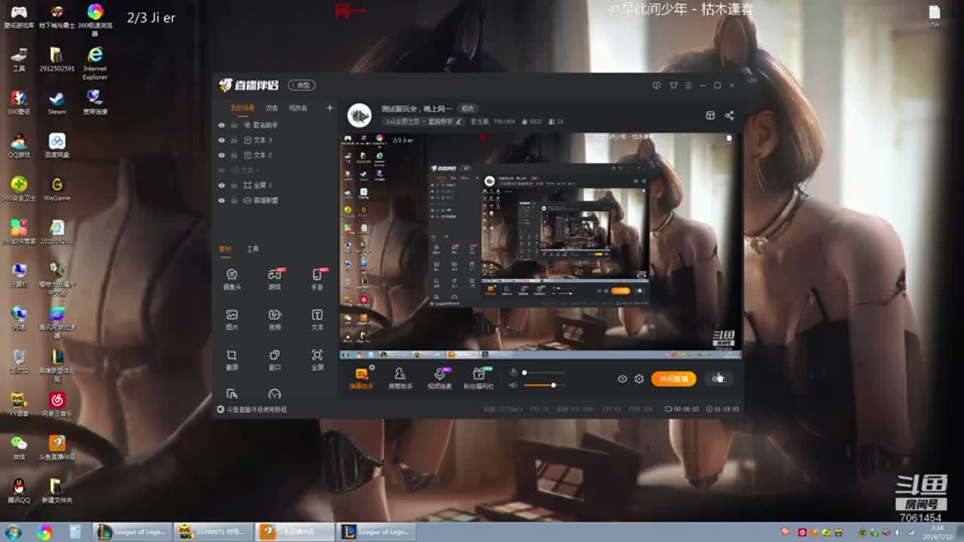Click the orange 关闭直播 stop-stream button
This screenshot has height=542, width=964.
click(673, 379)
